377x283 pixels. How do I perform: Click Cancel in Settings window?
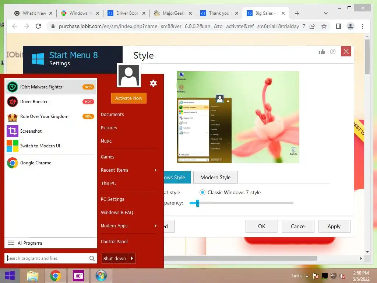tap(298, 226)
